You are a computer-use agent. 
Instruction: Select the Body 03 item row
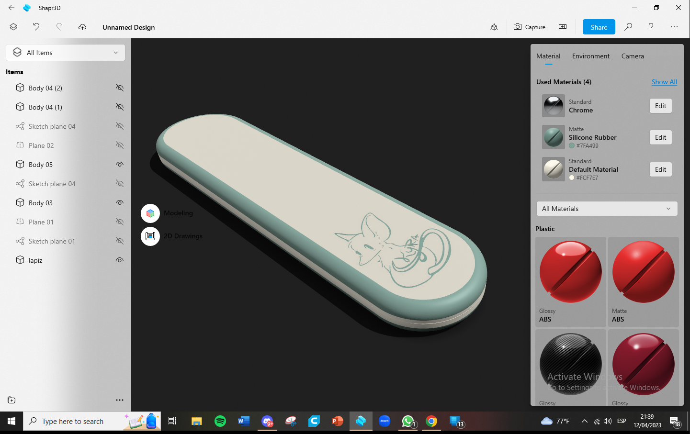point(66,202)
